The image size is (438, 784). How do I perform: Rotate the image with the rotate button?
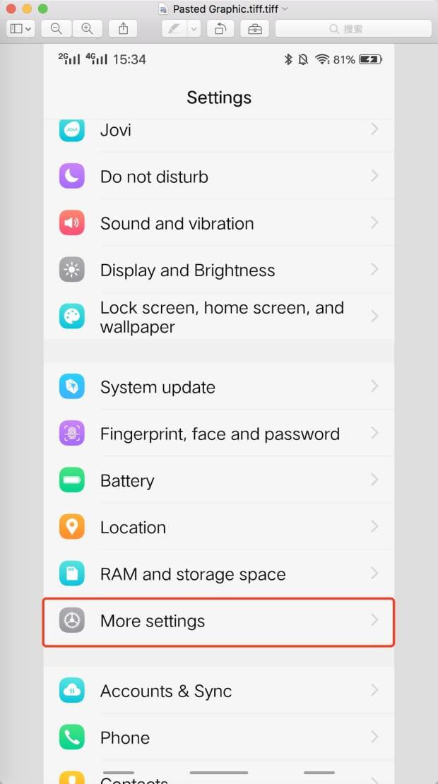point(220,28)
